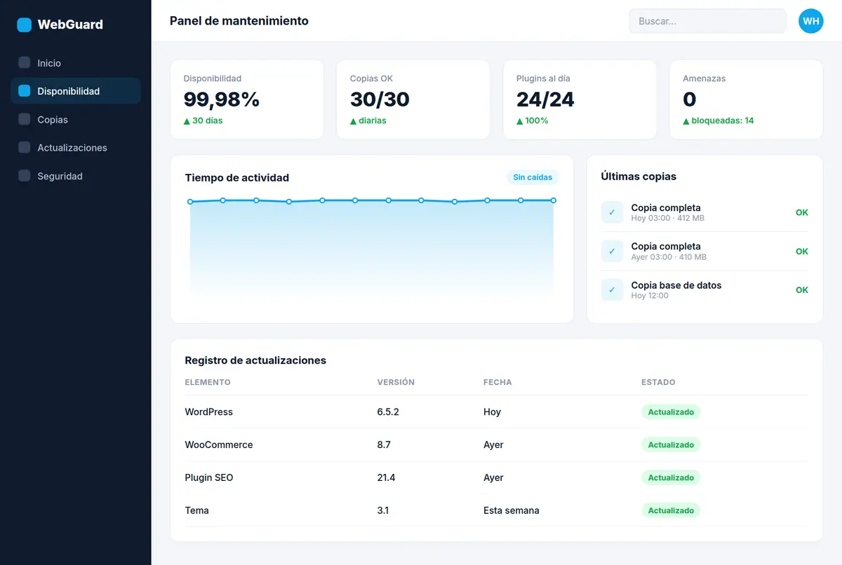
Task: Click the Actualizado badge for WordPress
Action: pyautogui.click(x=671, y=412)
